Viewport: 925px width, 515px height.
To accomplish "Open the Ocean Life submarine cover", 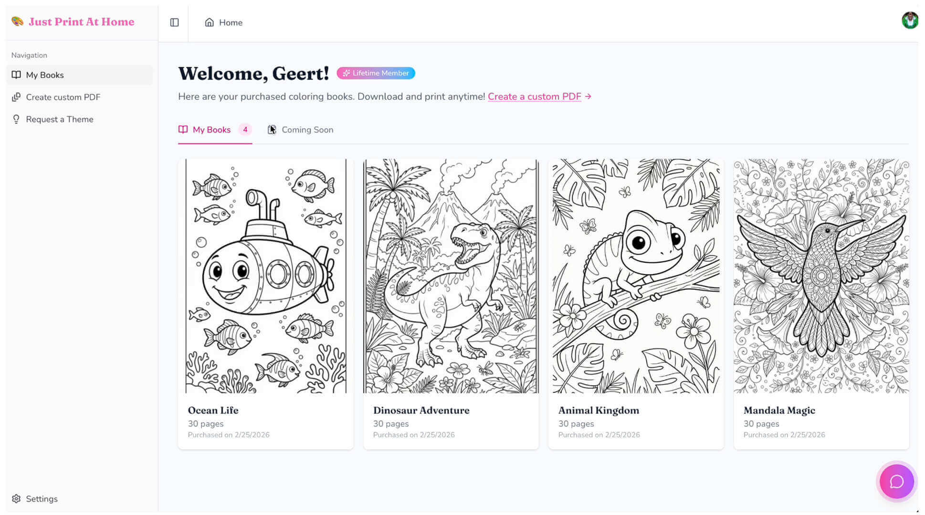I will tap(266, 276).
